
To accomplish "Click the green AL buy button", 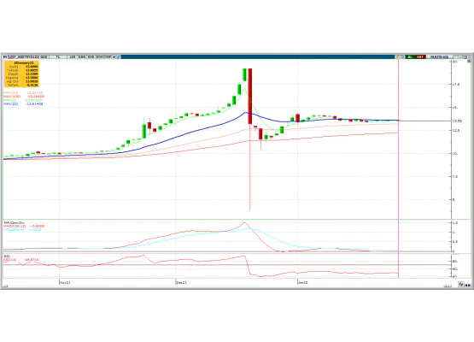I will (x=410, y=57).
